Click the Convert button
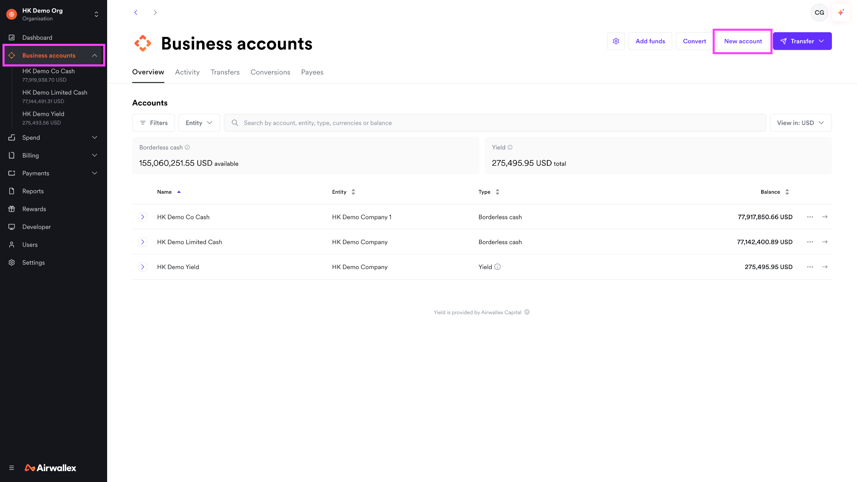857x482 pixels. 695,41
